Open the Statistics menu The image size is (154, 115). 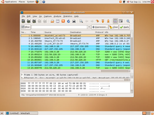[68, 16]
